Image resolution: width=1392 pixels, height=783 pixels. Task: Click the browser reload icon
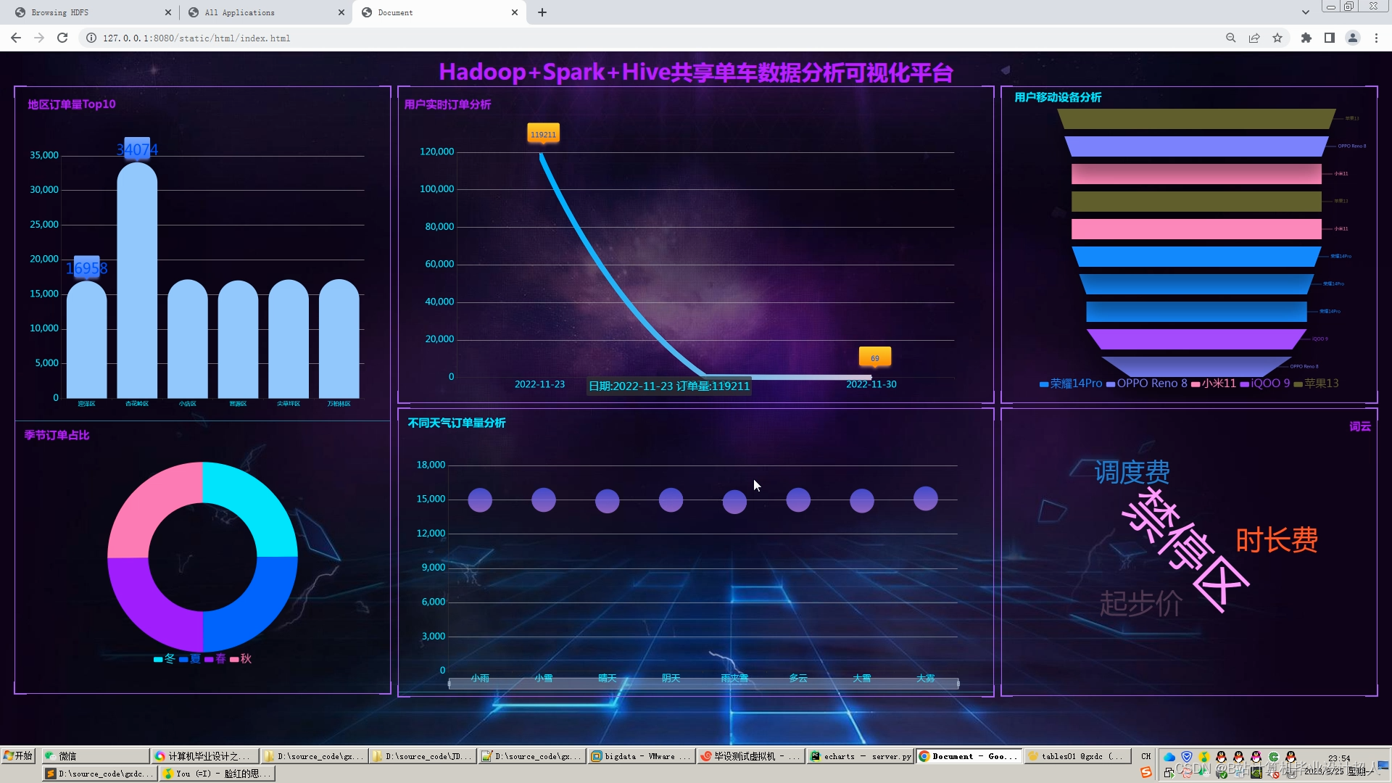coord(62,38)
